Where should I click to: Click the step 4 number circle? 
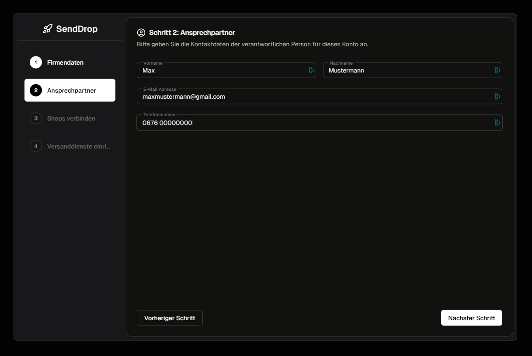click(x=36, y=146)
